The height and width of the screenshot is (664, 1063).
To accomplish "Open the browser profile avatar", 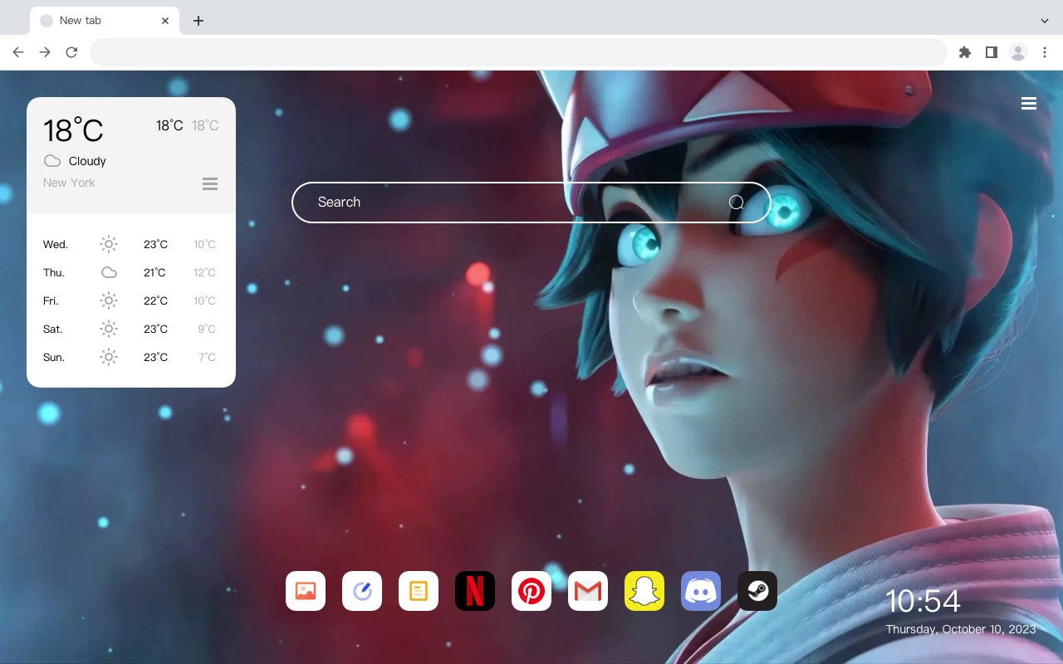I will (1018, 52).
